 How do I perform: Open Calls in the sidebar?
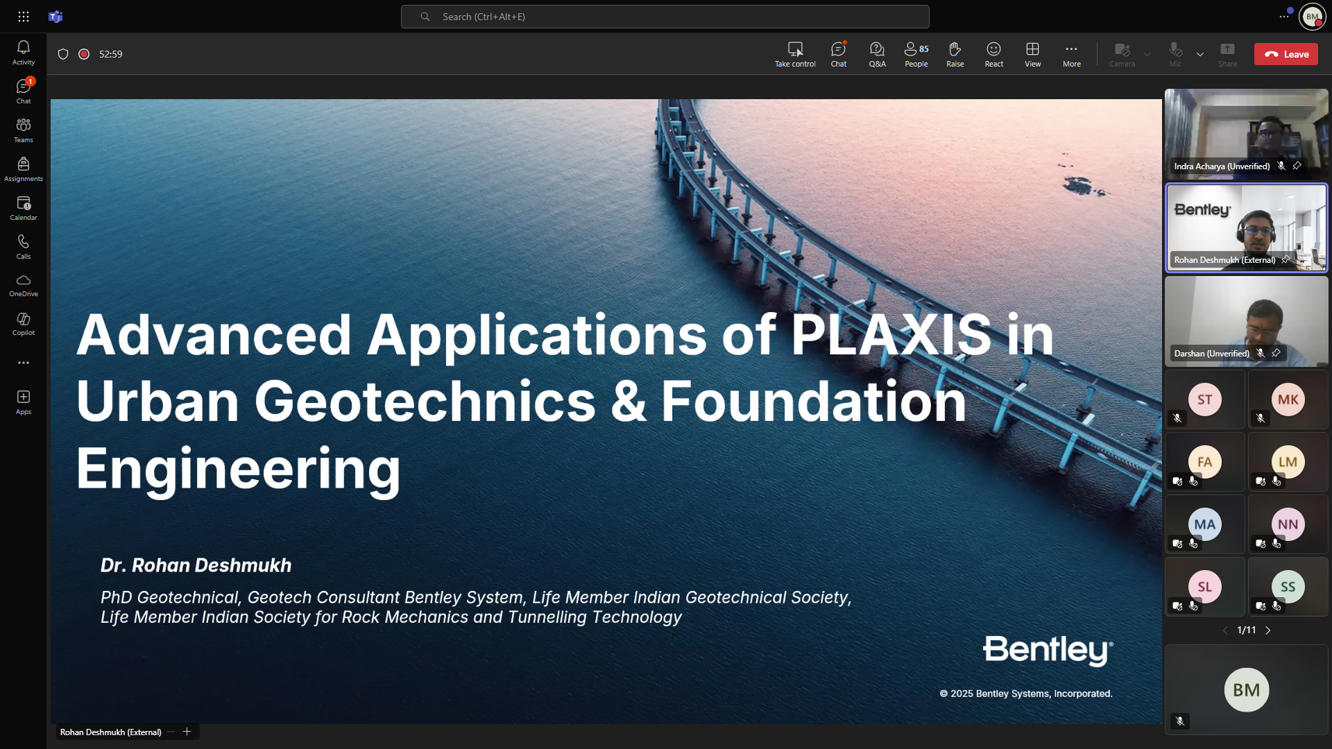(x=23, y=247)
